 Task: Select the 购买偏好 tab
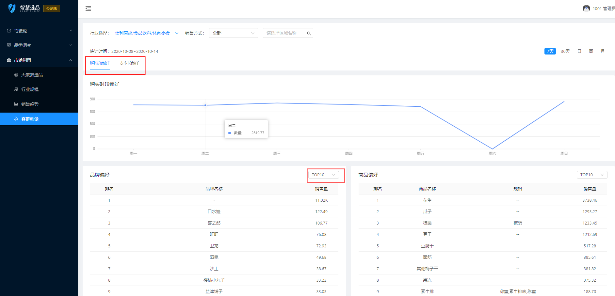pyautogui.click(x=100, y=63)
